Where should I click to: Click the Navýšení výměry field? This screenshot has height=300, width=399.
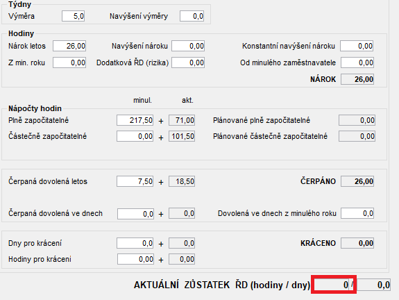point(192,16)
